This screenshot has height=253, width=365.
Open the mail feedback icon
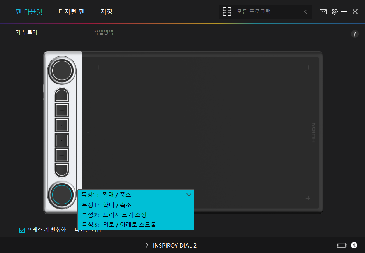pos(323,12)
